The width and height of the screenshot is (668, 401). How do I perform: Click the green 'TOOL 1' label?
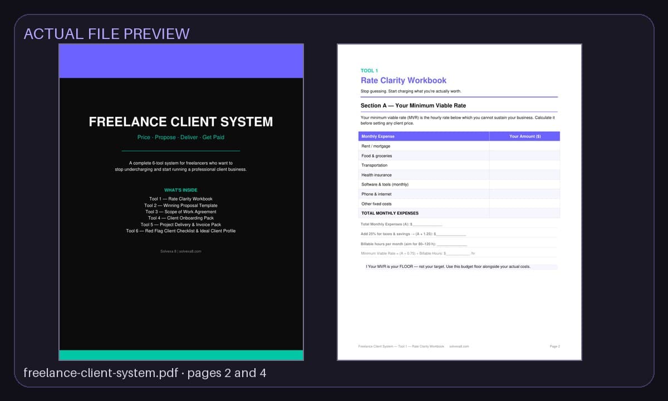pyautogui.click(x=369, y=71)
